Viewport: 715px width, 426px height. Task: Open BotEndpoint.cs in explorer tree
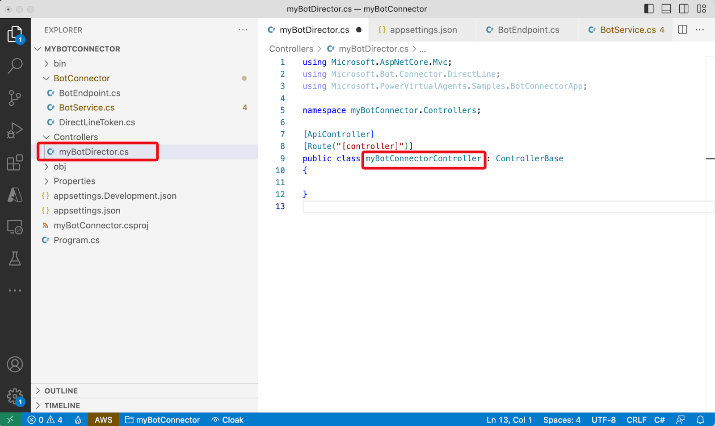click(x=145, y=93)
